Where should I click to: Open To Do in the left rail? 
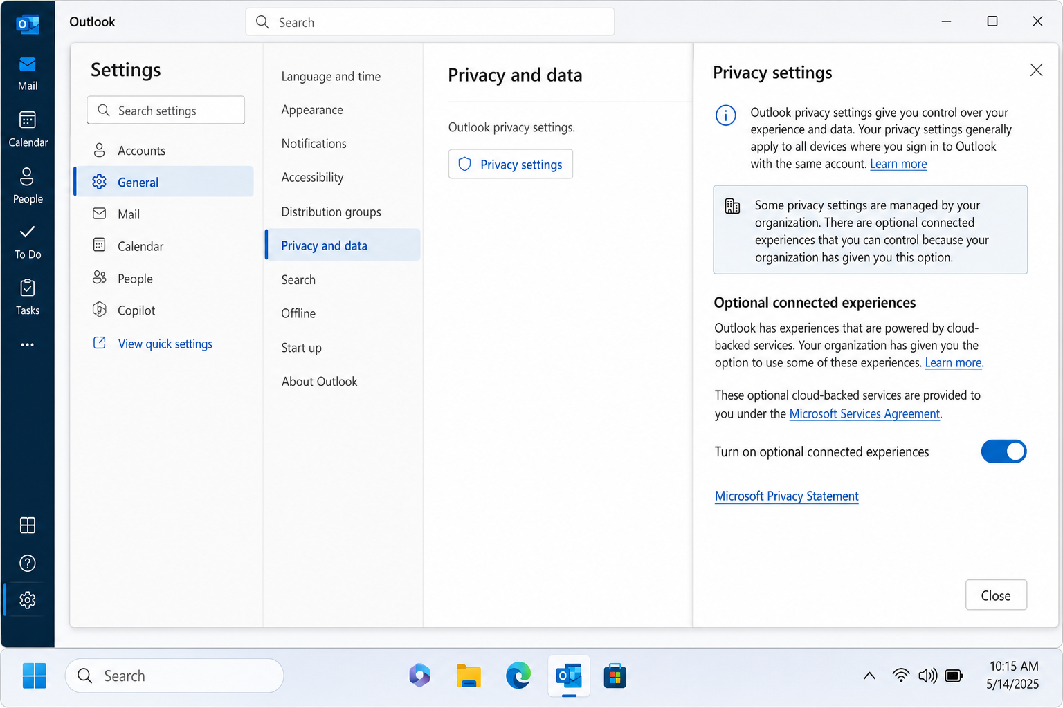(28, 241)
